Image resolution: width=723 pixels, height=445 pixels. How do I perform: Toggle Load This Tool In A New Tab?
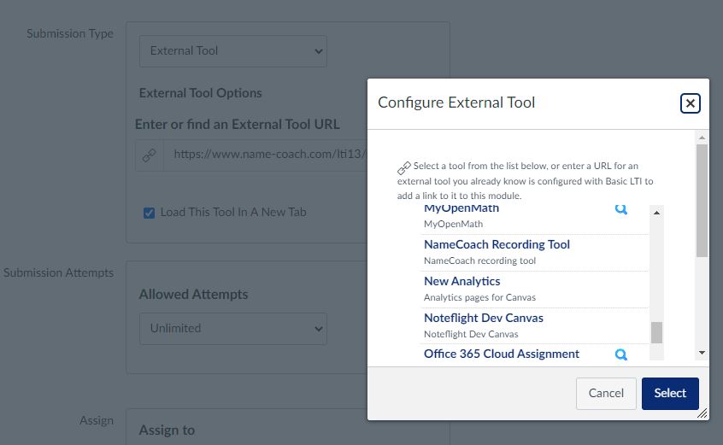pyautogui.click(x=149, y=213)
